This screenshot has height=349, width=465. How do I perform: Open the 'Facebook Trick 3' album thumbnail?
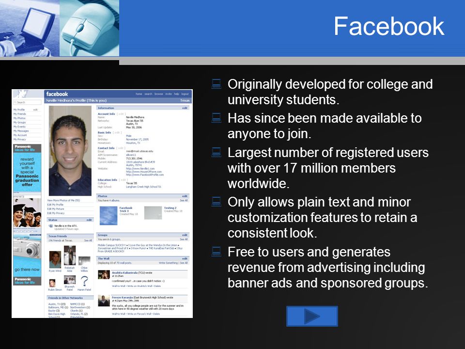click(x=108, y=215)
